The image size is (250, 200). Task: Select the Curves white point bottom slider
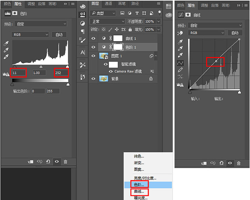click(x=239, y=92)
